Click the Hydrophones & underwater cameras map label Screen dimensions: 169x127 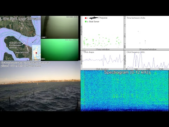tap(15, 45)
